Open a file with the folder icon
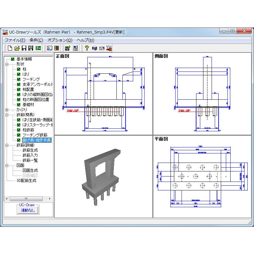This screenshot has height=254, width=254. coord(17,48)
